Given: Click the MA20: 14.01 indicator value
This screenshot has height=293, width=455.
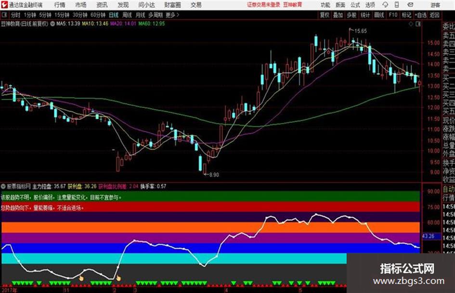Looking at the screenshot, I should (x=123, y=24).
